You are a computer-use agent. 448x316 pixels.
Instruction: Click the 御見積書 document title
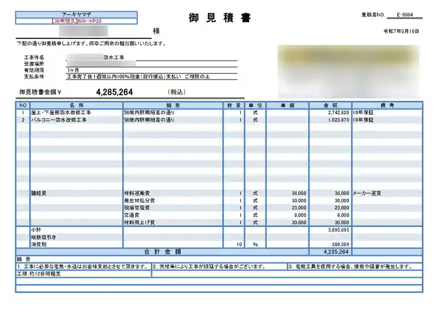point(220,18)
